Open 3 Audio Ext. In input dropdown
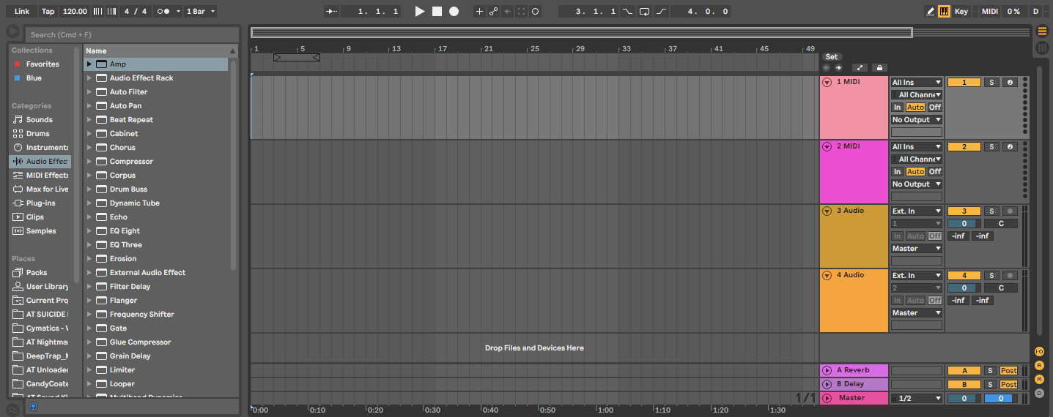The height and width of the screenshot is (417, 1053). [917, 211]
